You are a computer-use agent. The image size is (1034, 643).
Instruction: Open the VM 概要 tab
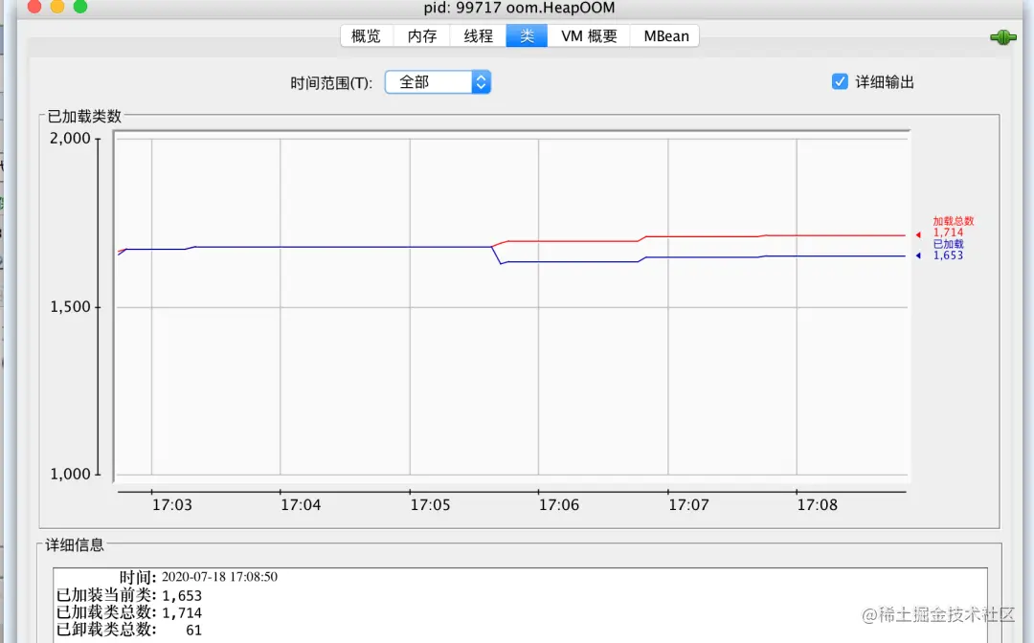point(589,35)
